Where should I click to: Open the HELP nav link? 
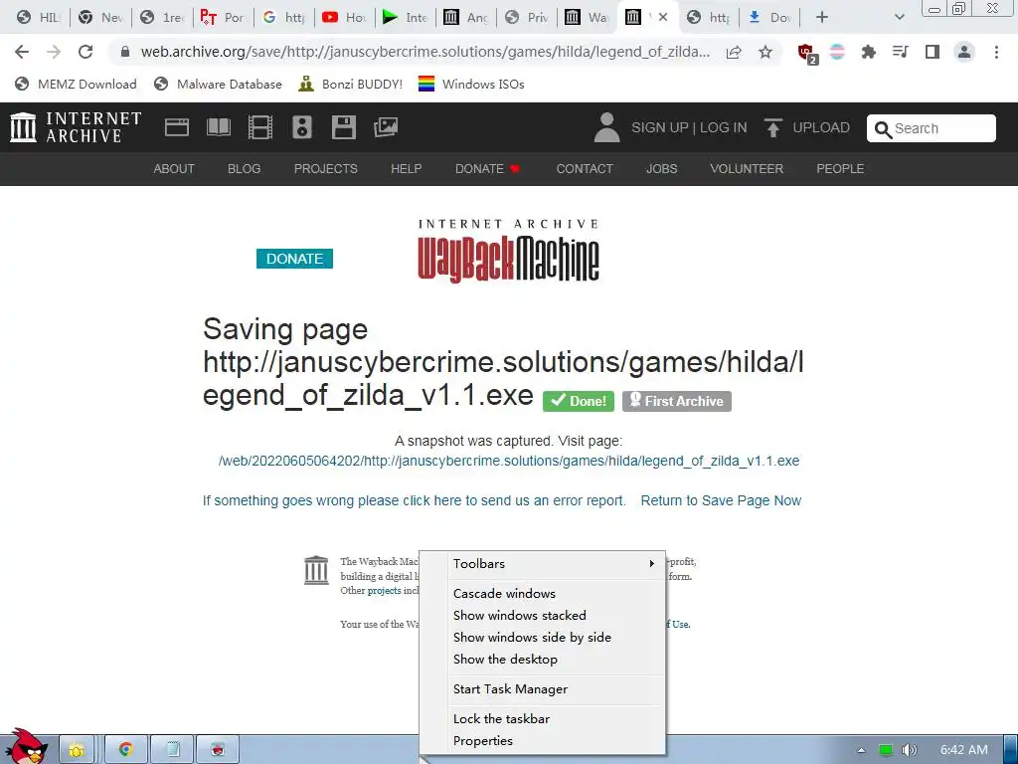(407, 169)
